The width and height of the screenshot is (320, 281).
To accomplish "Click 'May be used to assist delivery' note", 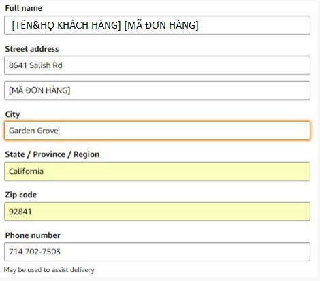I will click(49, 270).
